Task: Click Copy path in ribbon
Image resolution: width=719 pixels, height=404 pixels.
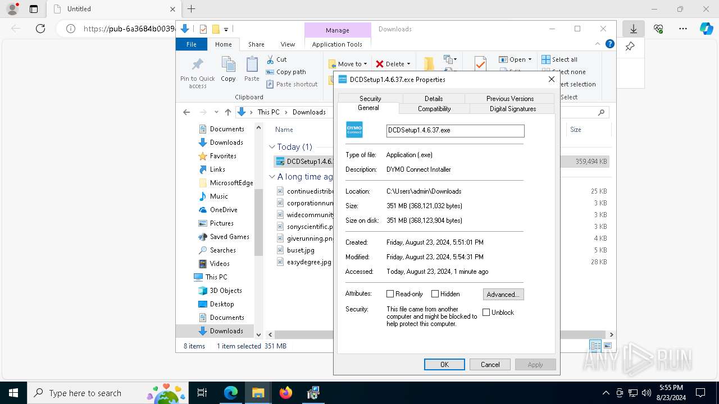Action: tap(286, 72)
